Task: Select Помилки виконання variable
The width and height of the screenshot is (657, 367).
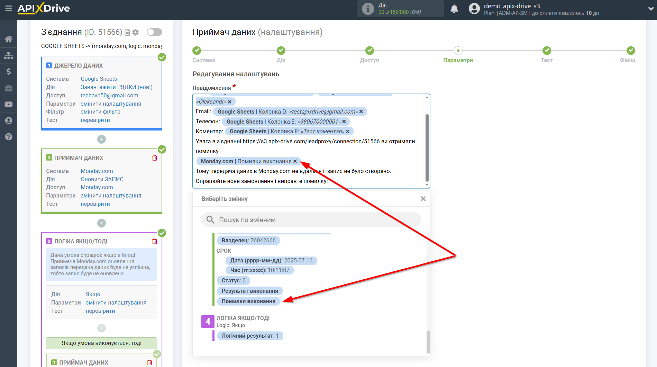Action: click(248, 301)
